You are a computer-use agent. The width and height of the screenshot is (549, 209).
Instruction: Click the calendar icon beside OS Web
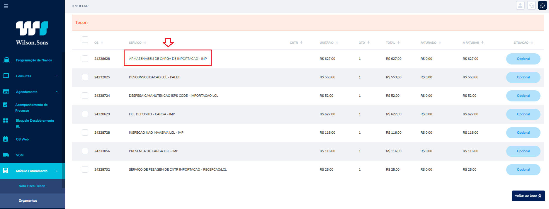coord(6,139)
